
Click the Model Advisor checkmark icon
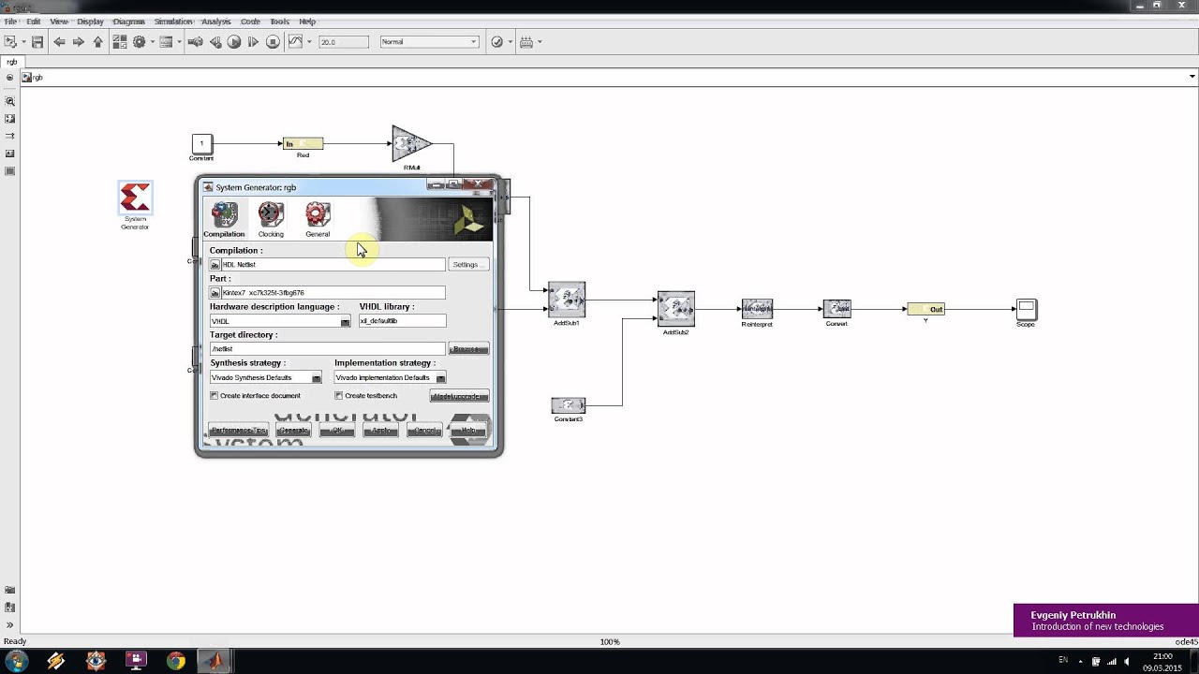click(x=497, y=42)
